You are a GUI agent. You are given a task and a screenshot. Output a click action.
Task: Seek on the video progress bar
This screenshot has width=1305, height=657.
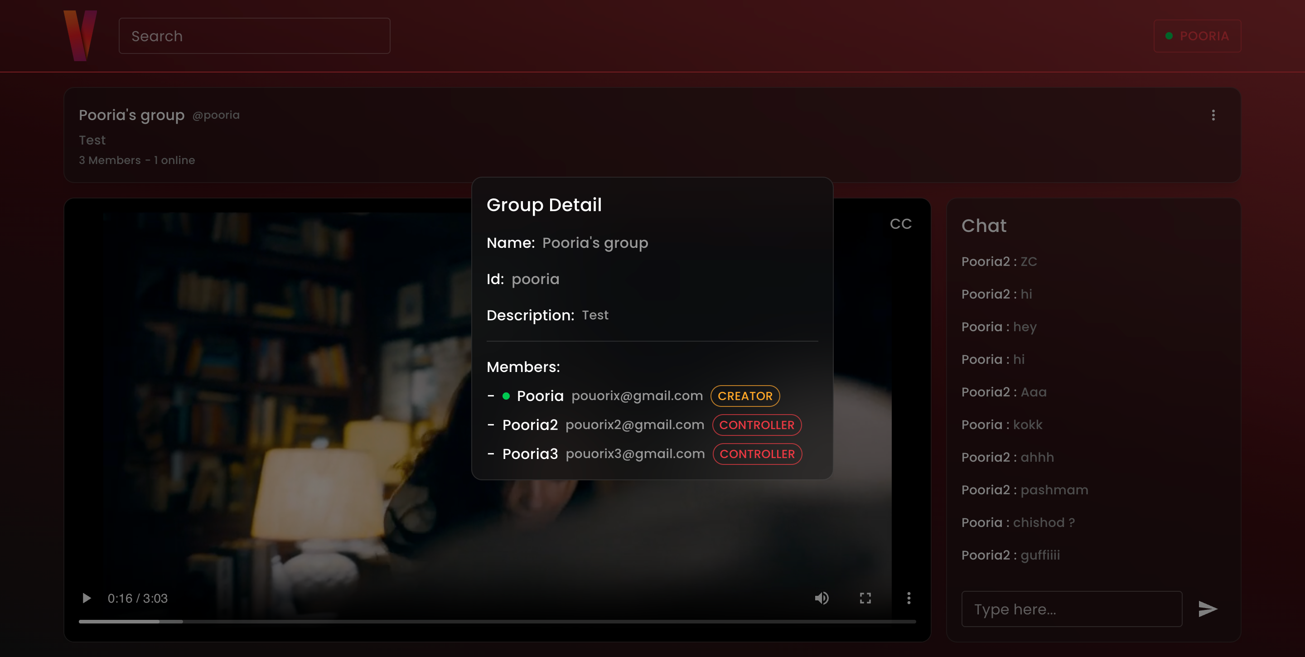(497, 622)
